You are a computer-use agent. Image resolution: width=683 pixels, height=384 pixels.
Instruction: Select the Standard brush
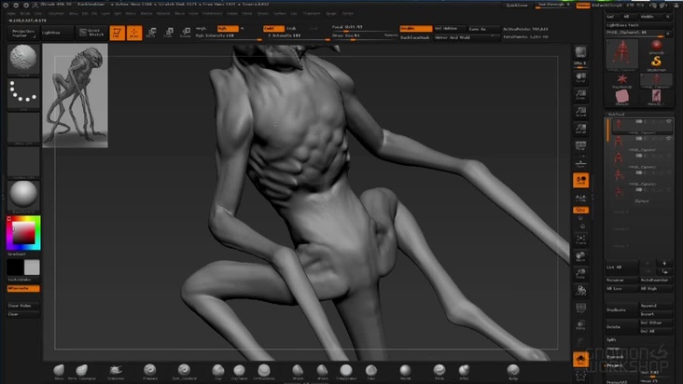[150, 371]
